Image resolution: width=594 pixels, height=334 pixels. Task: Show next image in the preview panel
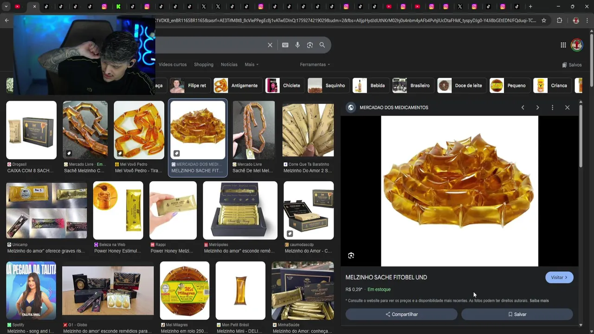point(537,108)
